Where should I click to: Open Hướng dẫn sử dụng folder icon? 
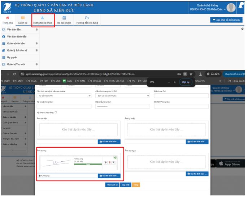click(87, 18)
